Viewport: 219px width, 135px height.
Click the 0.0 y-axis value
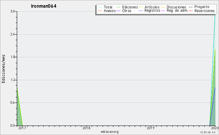point(12,126)
